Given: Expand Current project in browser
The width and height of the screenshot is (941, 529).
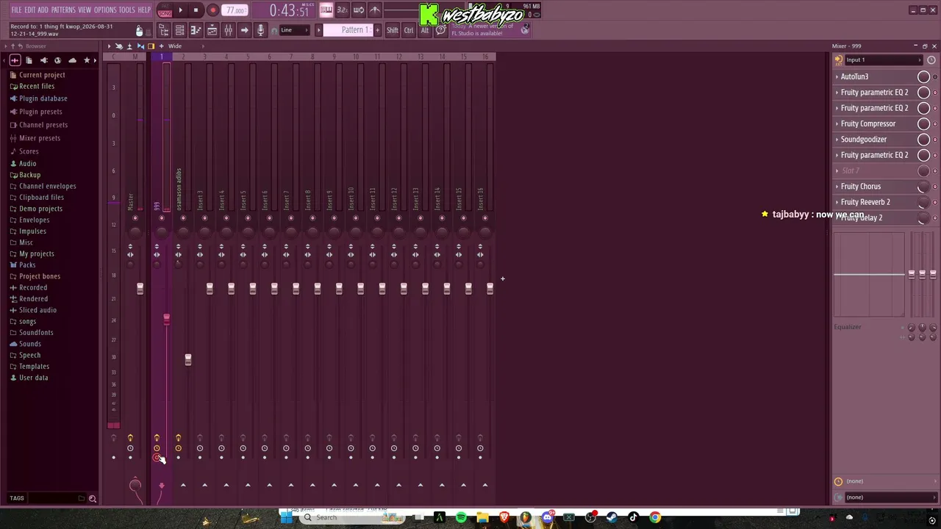Looking at the screenshot, I should point(42,75).
